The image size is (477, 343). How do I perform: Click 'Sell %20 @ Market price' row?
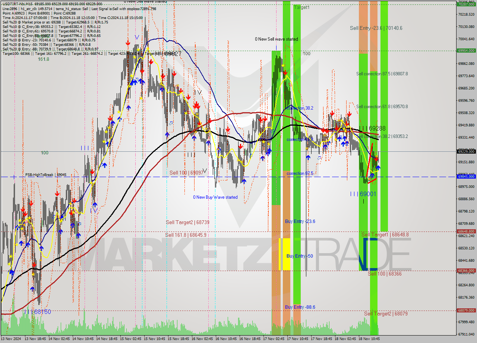pos(55,22)
